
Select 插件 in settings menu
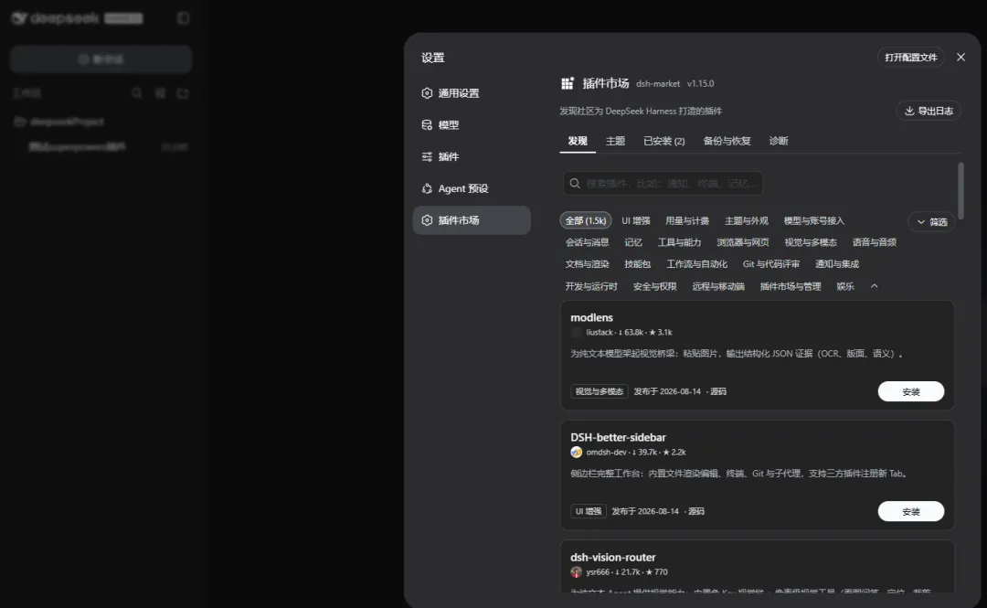click(472, 157)
